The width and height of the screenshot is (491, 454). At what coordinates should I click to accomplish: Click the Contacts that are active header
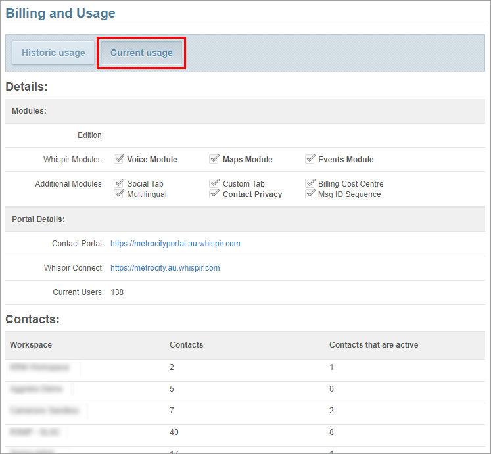tap(373, 345)
